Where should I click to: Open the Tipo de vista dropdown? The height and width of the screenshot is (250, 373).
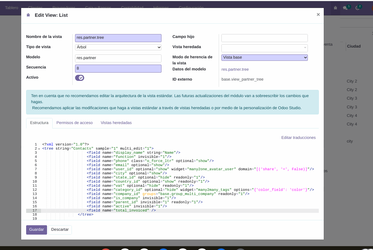(x=118, y=47)
